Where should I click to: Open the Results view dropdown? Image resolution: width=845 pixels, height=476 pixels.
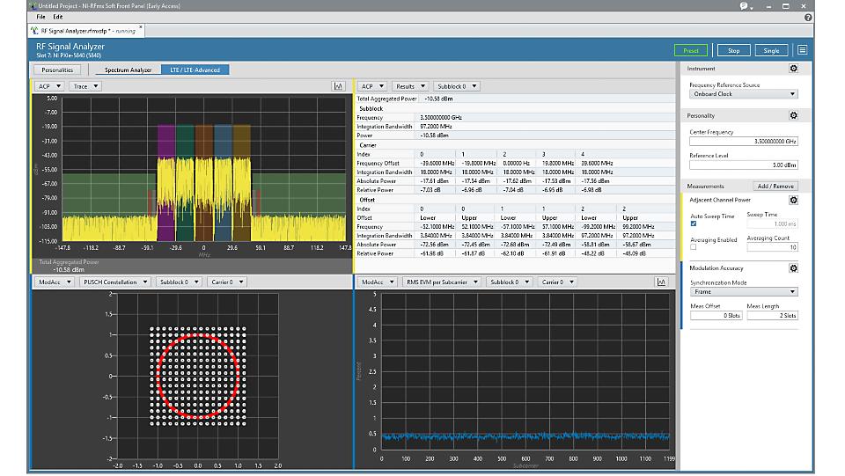(x=410, y=86)
